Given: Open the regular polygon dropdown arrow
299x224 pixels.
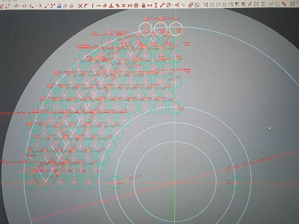Looking at the screenshot, I should pos(20,6).
